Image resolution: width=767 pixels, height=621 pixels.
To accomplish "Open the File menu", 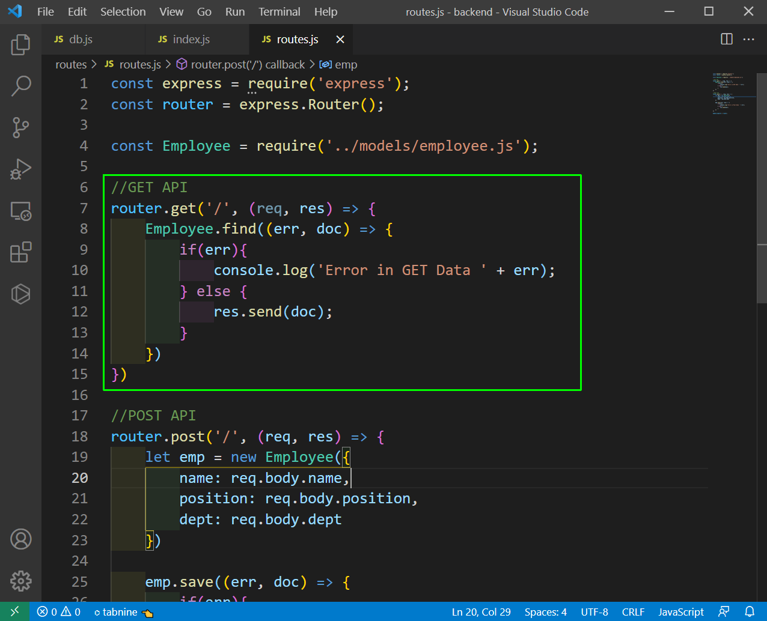I will point(46,12).
